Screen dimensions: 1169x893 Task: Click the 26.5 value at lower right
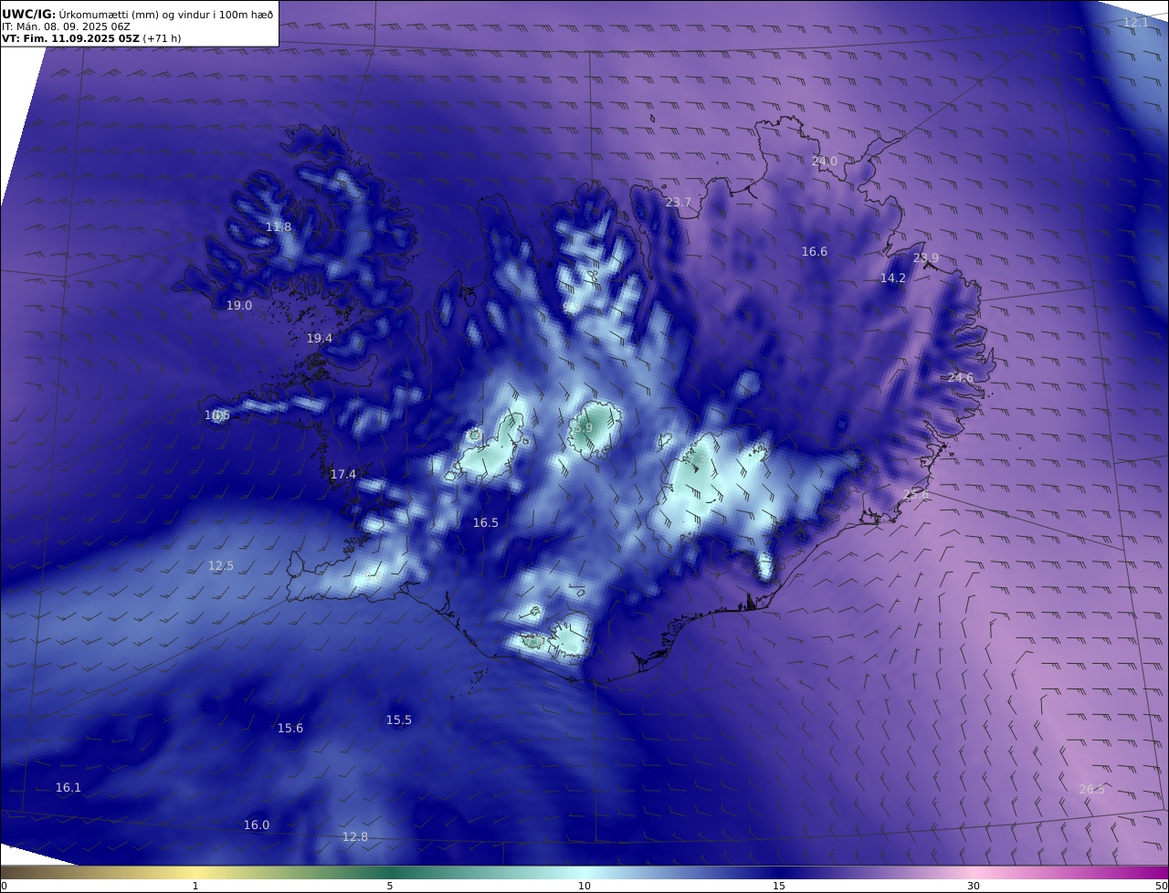[x=1092, y=789]
